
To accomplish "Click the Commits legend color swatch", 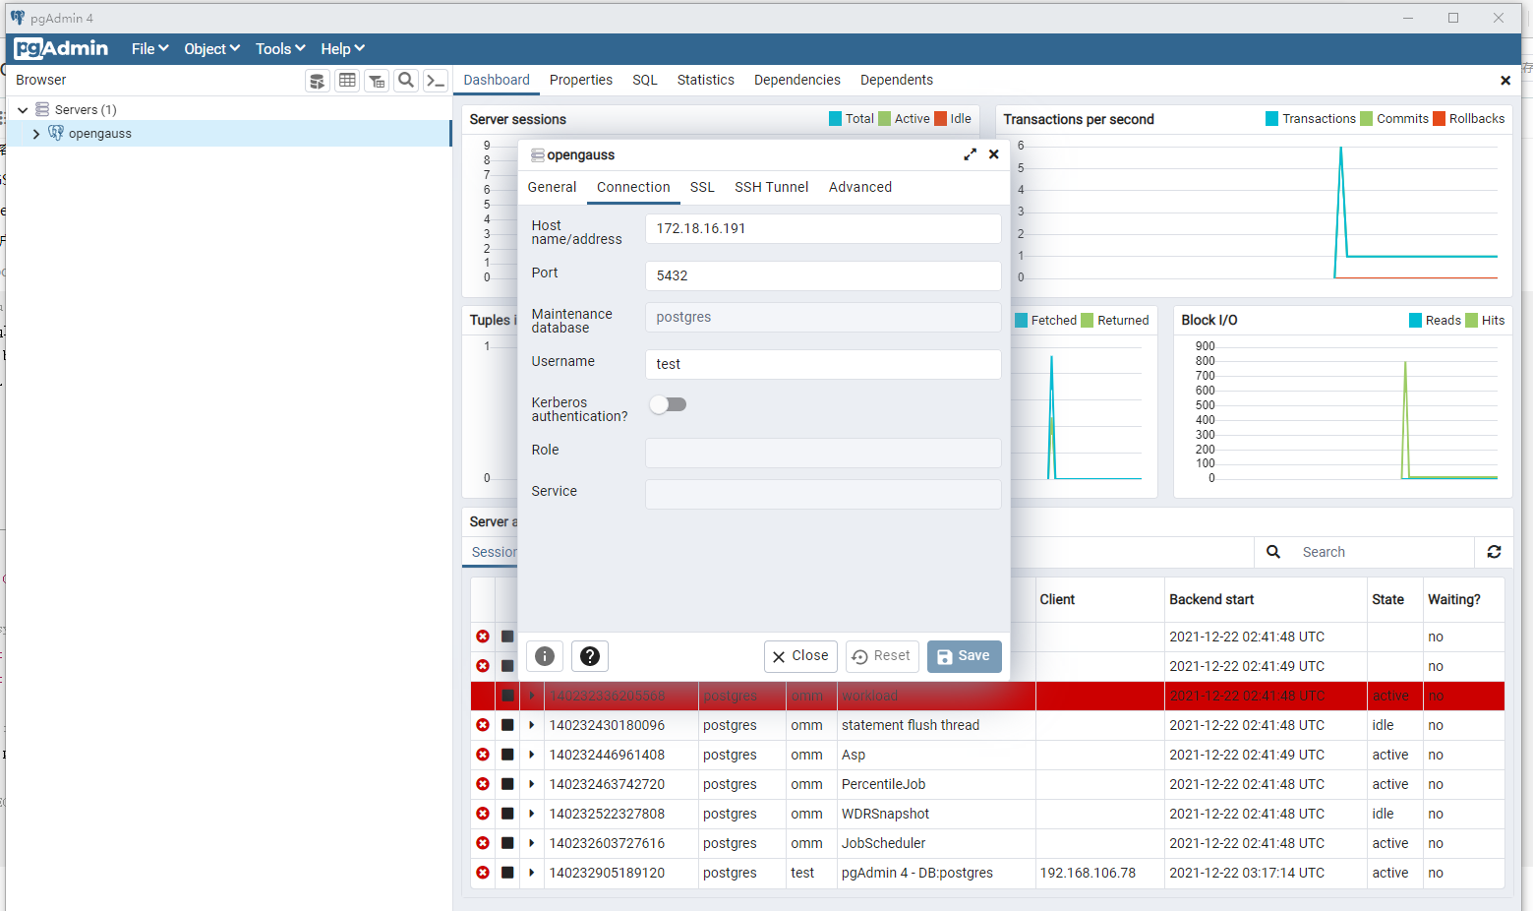I will (x=1367, y=119).
